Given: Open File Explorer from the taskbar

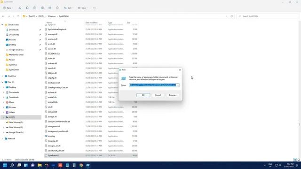Looking at the screenshot, I should 40,165.
